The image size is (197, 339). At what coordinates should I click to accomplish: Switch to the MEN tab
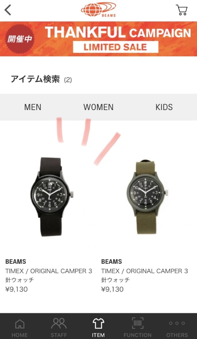coord(33,107)
